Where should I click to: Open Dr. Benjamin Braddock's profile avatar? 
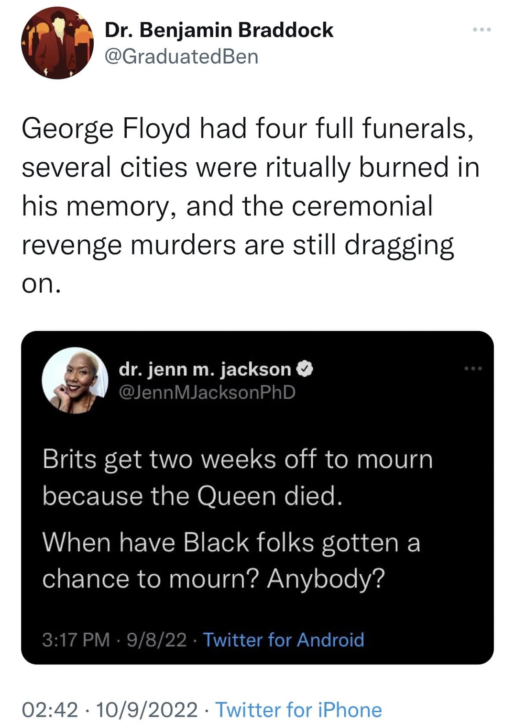(57, 44)
